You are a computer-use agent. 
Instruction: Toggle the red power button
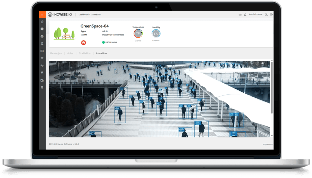[x=83, y=42]
